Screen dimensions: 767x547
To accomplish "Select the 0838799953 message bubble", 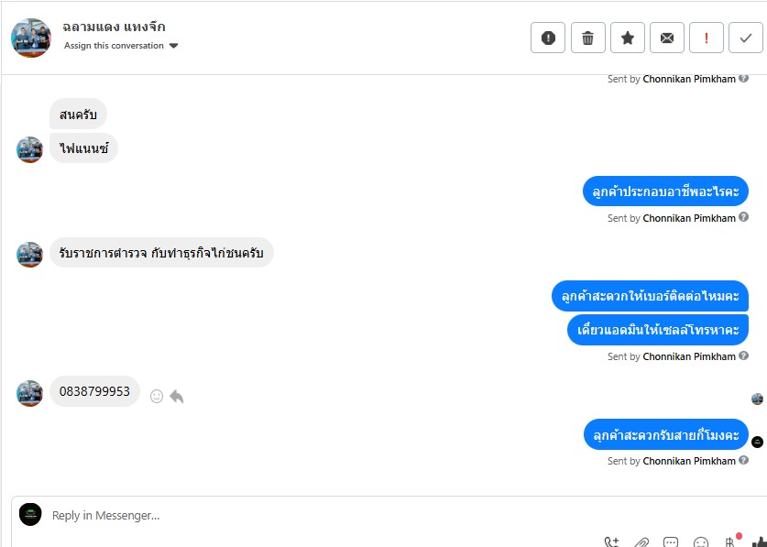I will click(x=95, y=391).
